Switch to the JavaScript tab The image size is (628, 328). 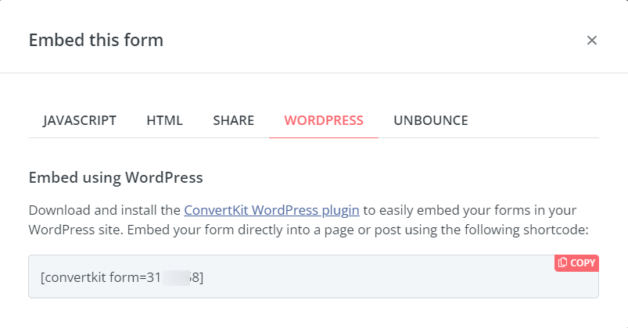[x=80, y=120]
